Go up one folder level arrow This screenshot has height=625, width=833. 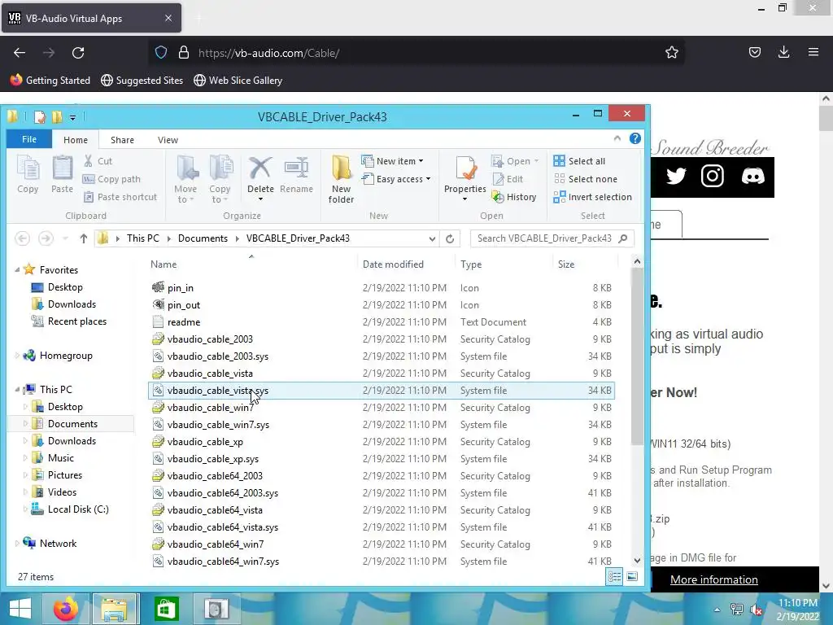click(x=84, y=238)
